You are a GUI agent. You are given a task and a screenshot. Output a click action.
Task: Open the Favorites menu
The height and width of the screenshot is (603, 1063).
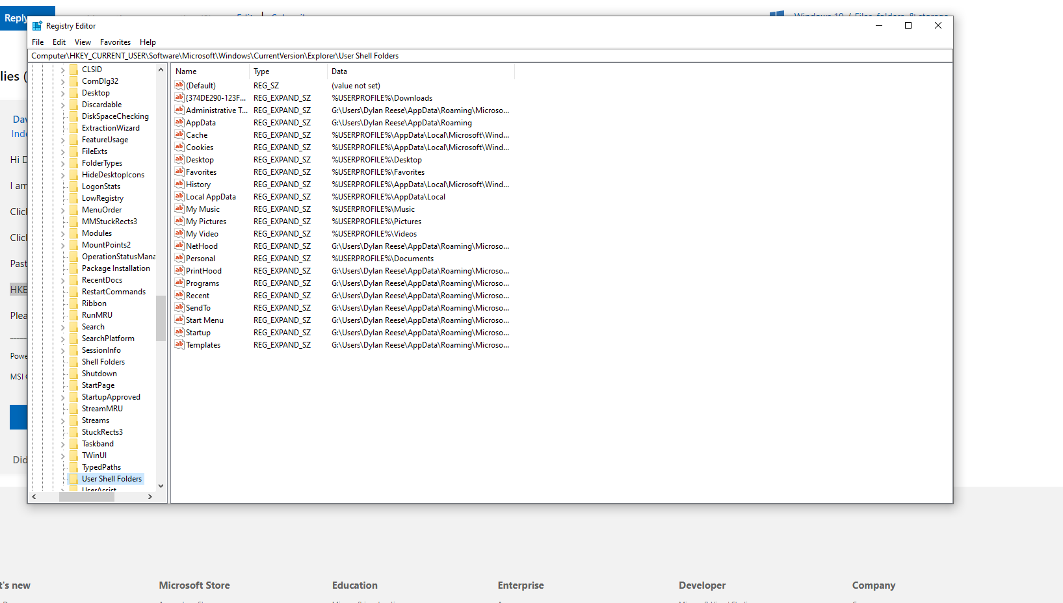pos(115,42)
